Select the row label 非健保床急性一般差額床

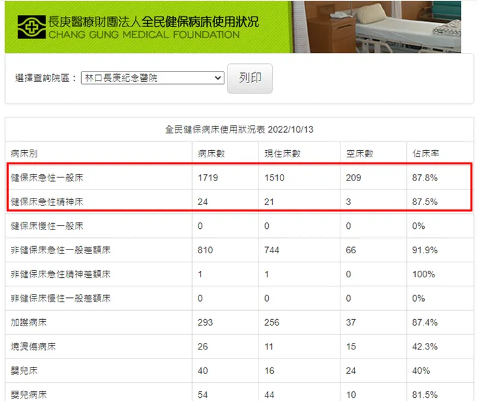61,250
